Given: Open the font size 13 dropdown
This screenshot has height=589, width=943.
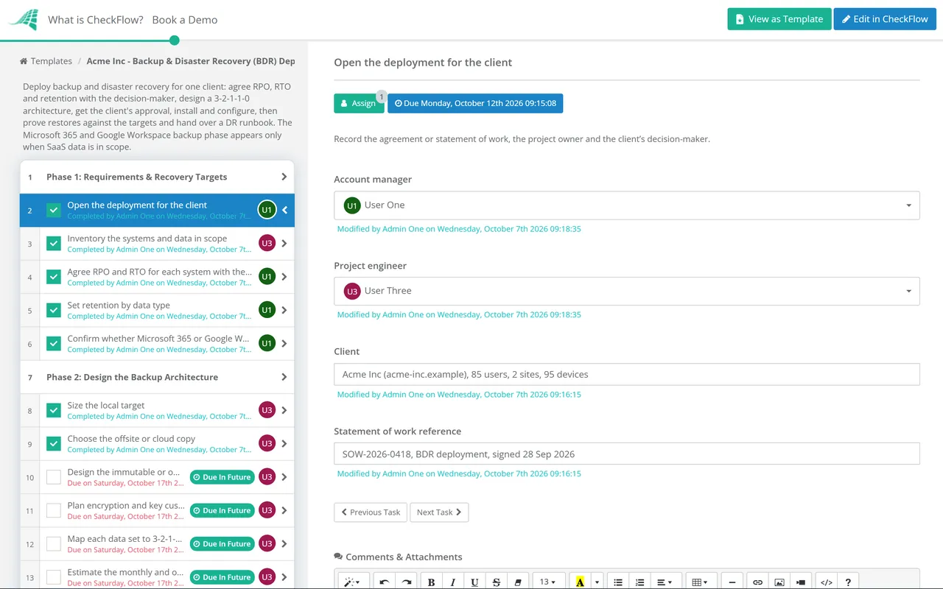Looking at the screenshot, I should [x=548, y=582].
